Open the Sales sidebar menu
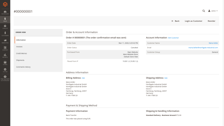The height and width of the screenshot is (126, 224). (x=5, y=20)
